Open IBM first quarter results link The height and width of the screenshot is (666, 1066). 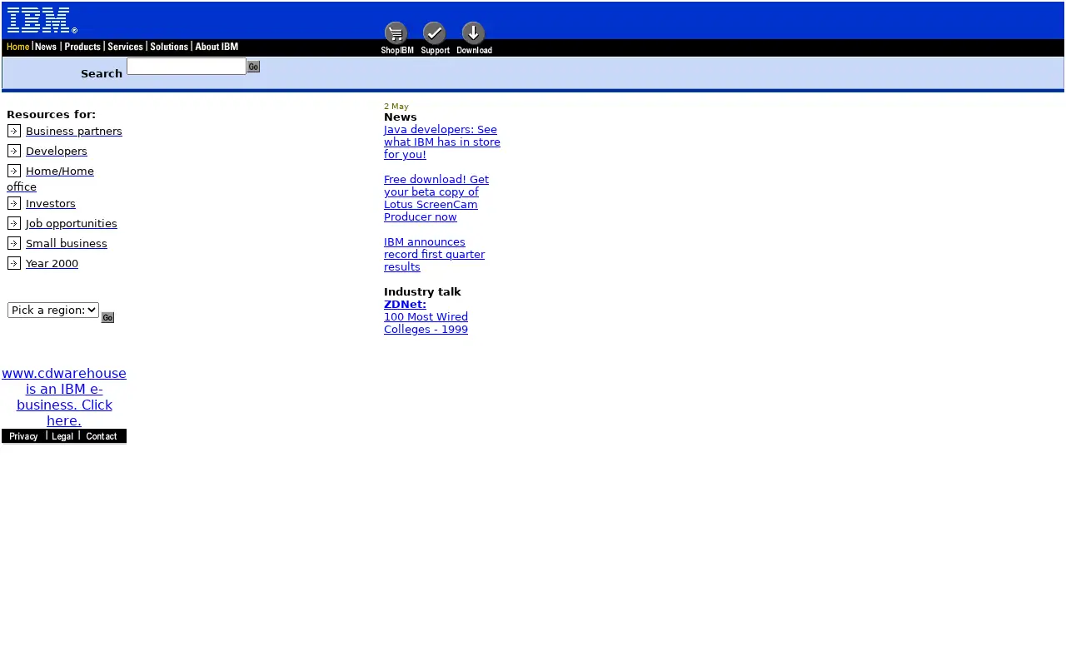[434, 254]
